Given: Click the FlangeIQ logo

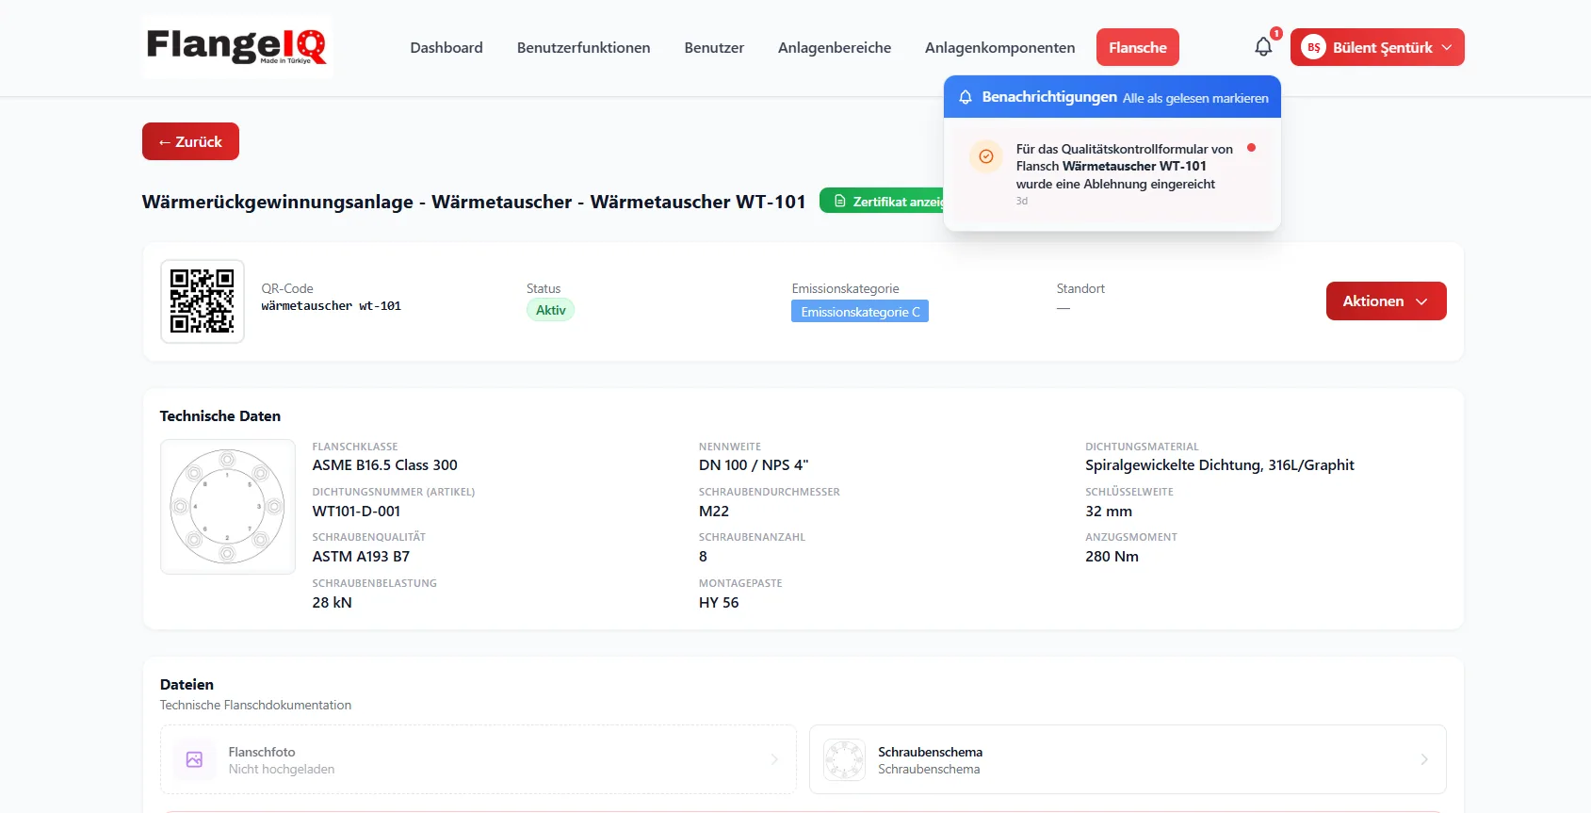Looking at the screenshot, I should tap(236, 46).
